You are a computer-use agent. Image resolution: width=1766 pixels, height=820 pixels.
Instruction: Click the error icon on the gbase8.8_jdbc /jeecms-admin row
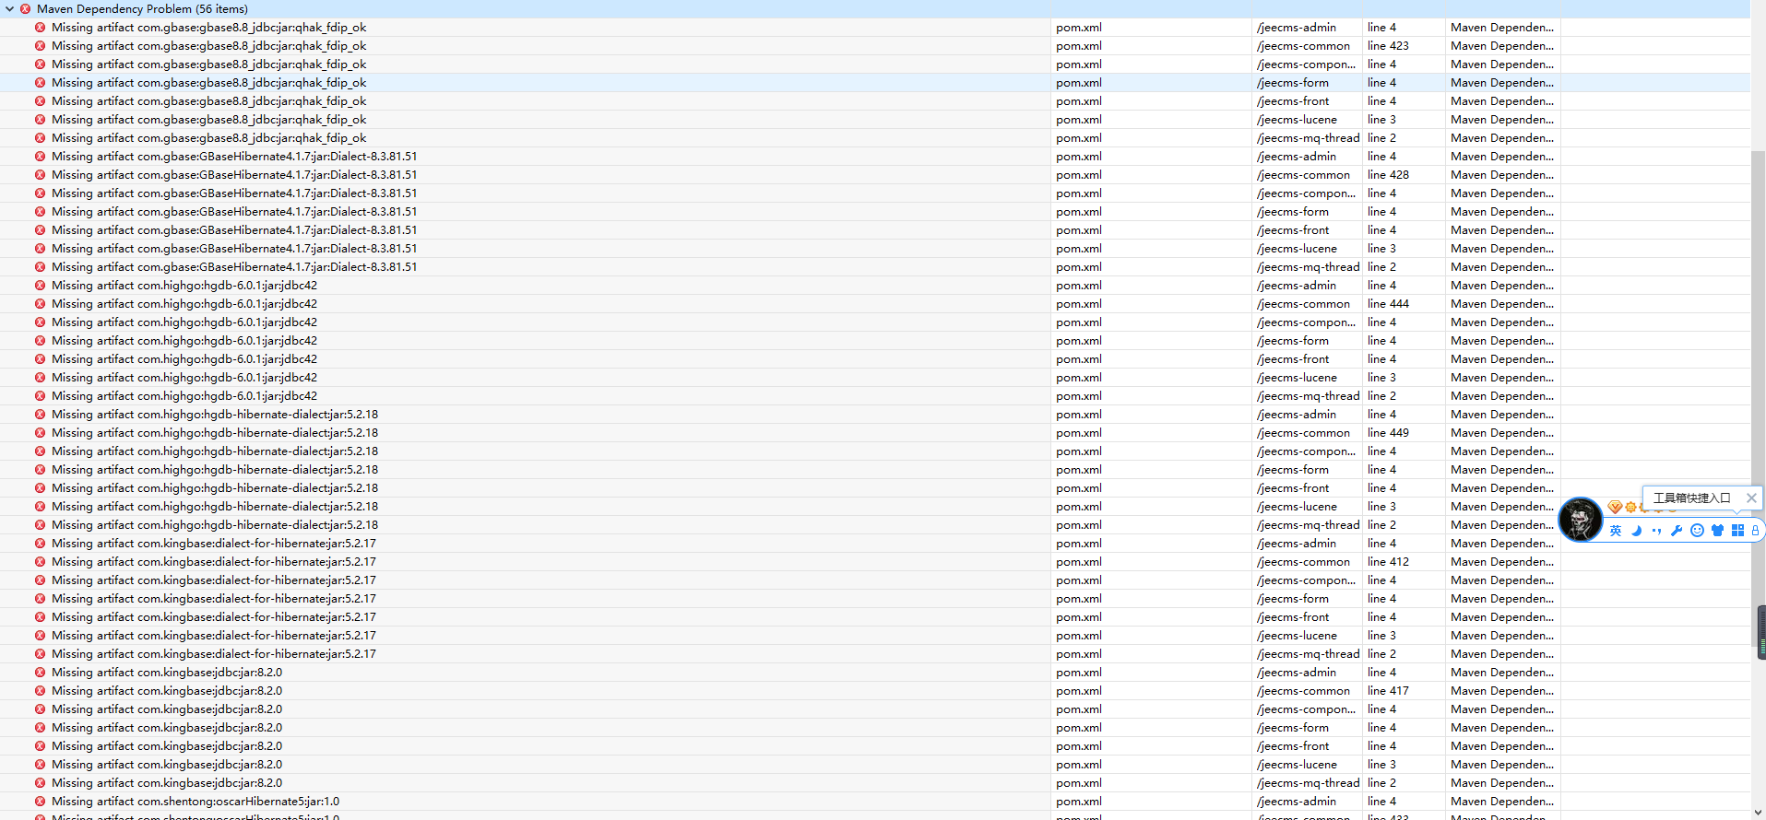coord(40,28)
